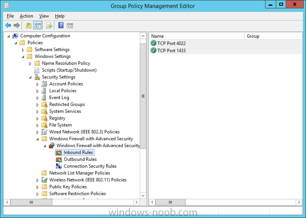
Task: Expand the Public Key Policies node
Action: (37, 187)
